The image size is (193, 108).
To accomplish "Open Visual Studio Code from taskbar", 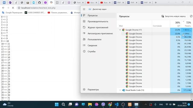I will [x=116, y=104].
